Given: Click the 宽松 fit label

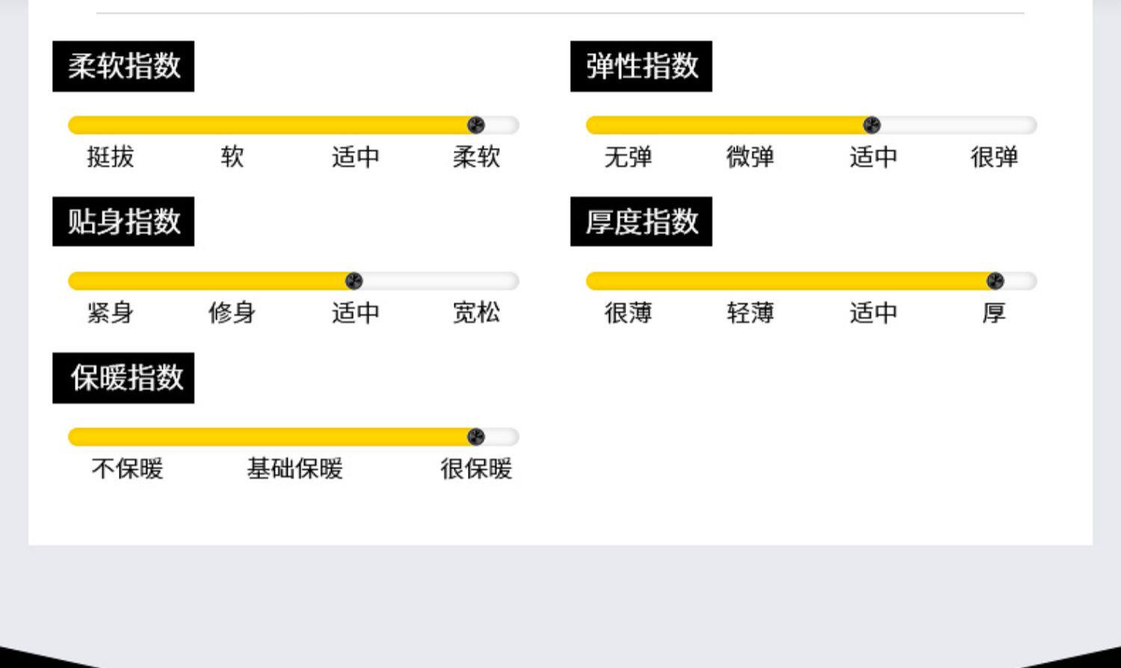Looking at the screenshot, I should click(476, 313).
